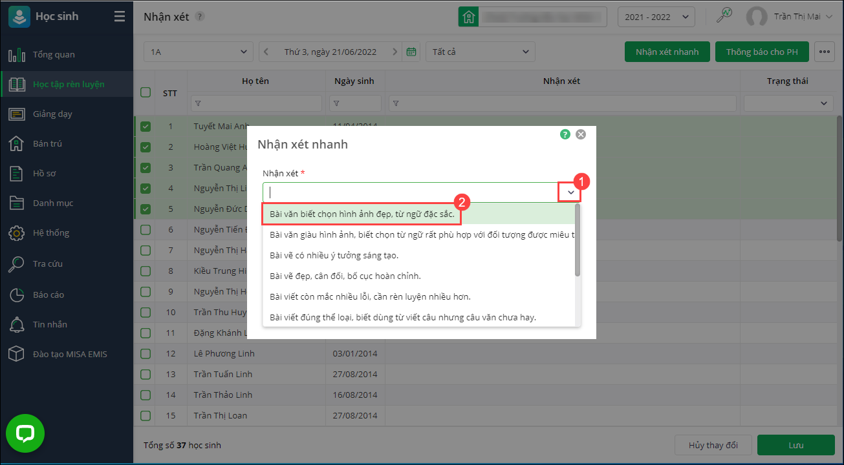Toggle the select-all checkbox in table header

[x=146, y=92]
